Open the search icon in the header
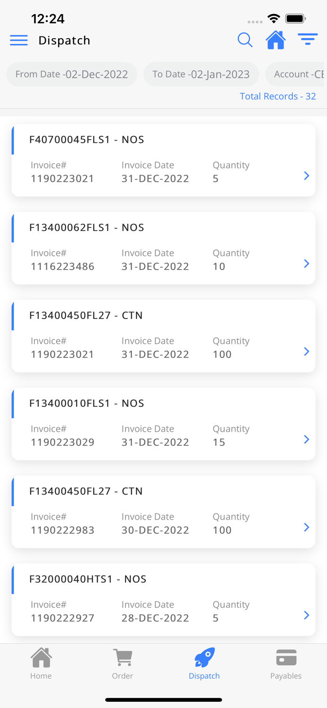327x708 pixels. [245, 40]
